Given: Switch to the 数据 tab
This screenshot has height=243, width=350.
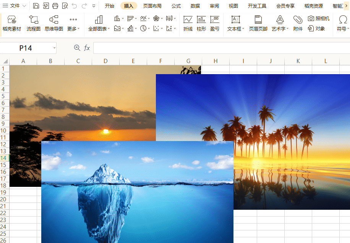Looking at the screenshot, I should 195,6.
